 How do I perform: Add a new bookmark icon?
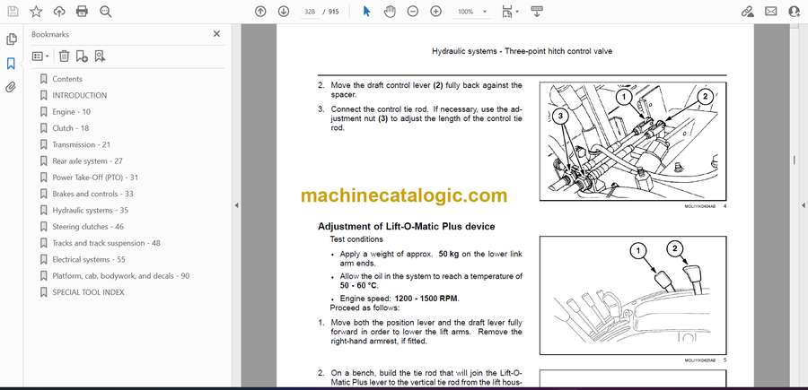point(82,56)
